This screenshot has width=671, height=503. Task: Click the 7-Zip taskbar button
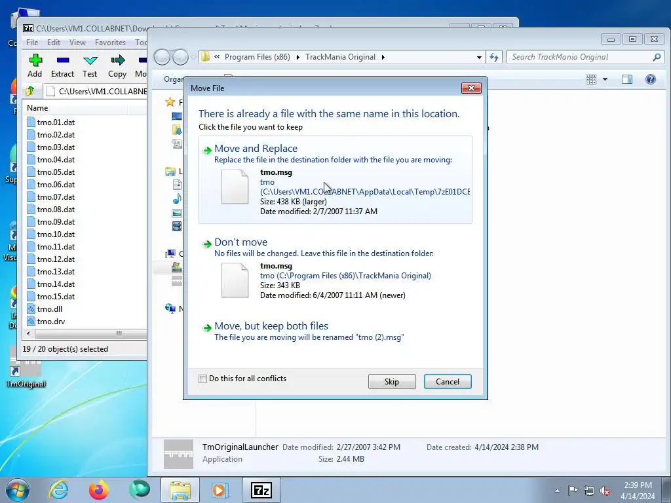pos(261,490)
